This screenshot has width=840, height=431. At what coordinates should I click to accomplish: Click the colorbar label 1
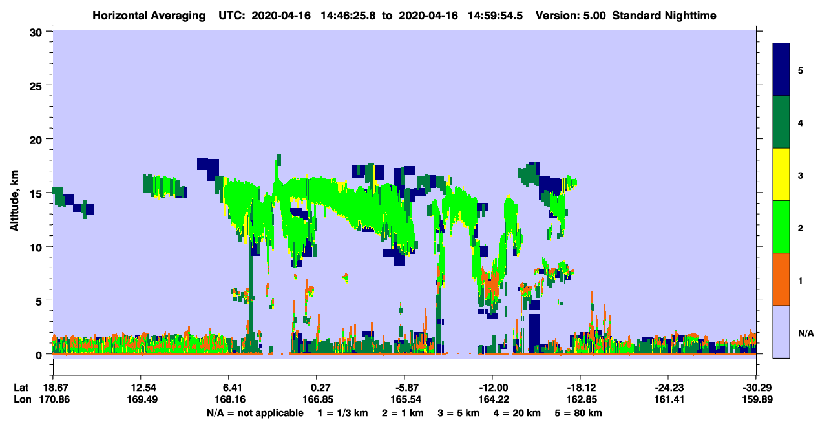(801, 280)
